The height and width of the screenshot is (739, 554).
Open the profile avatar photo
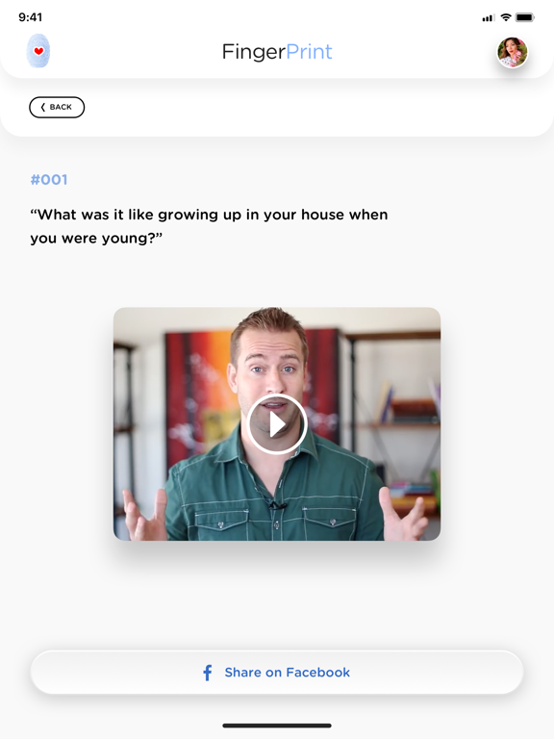[x=513, y=52]
